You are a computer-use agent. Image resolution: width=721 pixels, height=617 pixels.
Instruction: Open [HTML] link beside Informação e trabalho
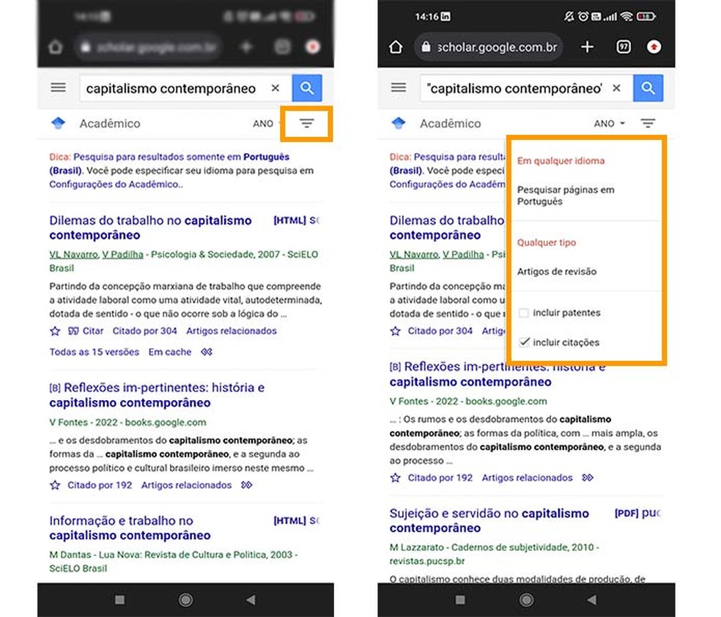pos(297,520)
